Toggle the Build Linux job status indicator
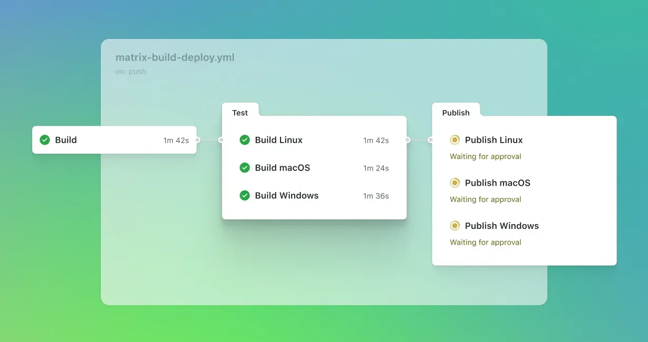Image resolution: width=648 pixels, height=342 pixels. tap(245, 140)
